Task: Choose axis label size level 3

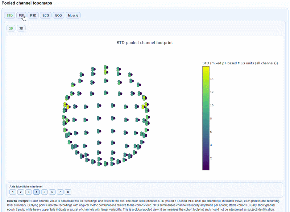Action: (28, 192)
